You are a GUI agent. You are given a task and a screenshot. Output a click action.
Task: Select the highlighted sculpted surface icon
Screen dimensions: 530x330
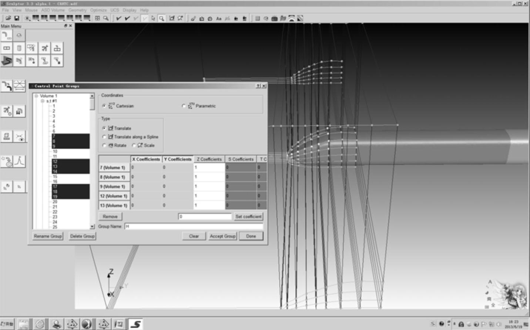pos(7,61)
